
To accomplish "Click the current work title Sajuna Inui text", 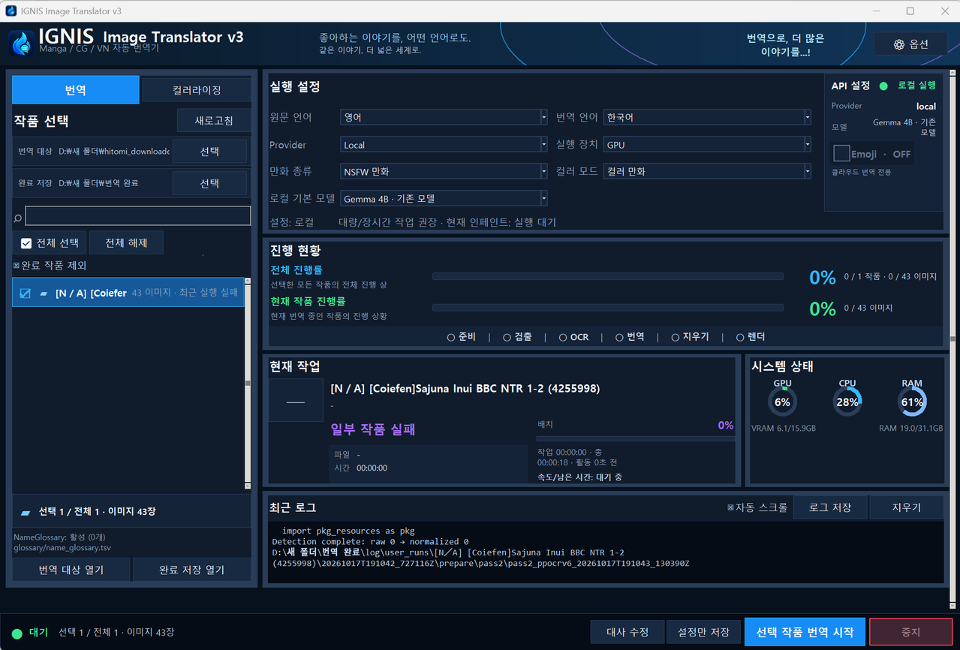I will [465, 389].
